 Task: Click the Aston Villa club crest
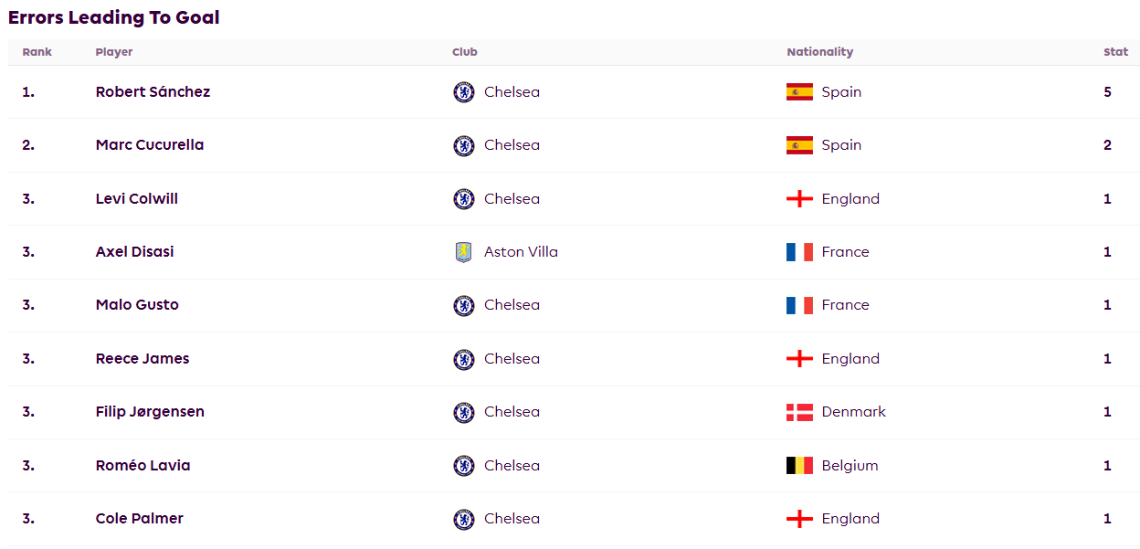(x=464, y=252)
